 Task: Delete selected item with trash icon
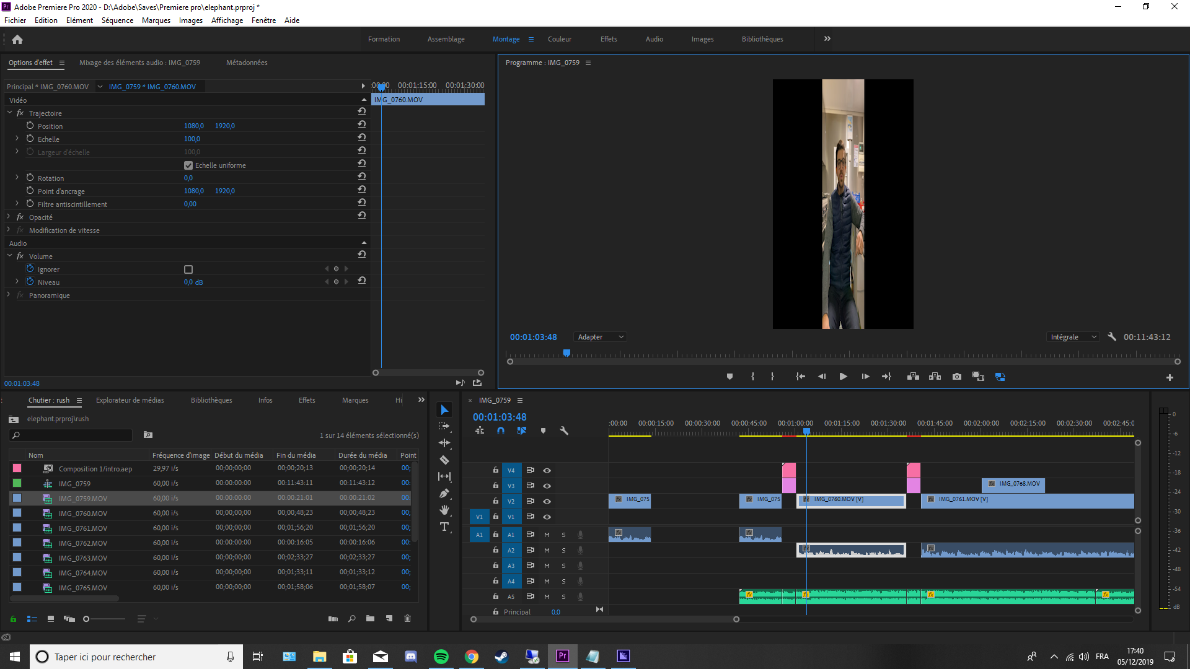click(407, 618)
